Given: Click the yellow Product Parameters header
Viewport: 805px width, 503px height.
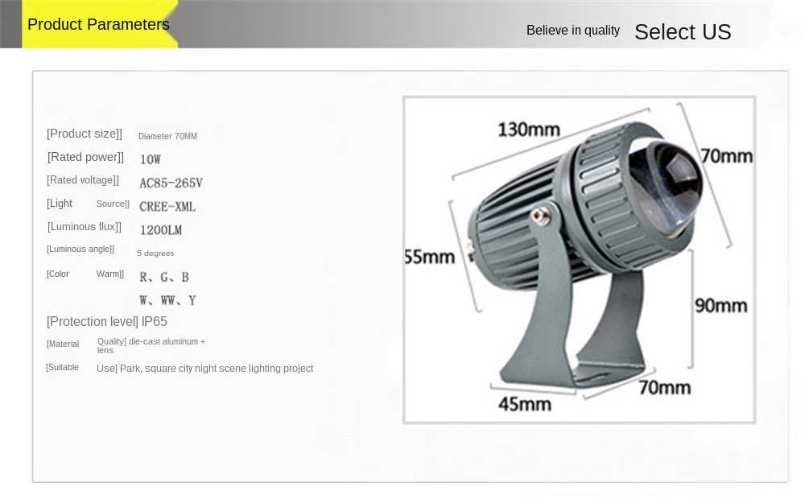Looking at the screenshot, I should pos(98,24).
